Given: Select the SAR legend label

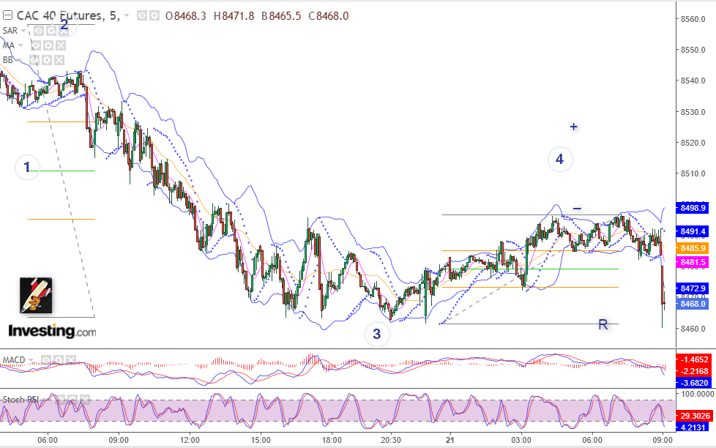Looking at the screenshot, I should point(10,31).
